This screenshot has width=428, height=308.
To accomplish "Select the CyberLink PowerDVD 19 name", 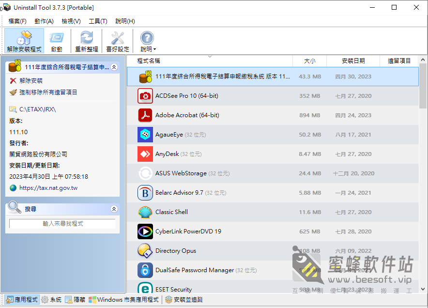I will (x=188, y=231).
